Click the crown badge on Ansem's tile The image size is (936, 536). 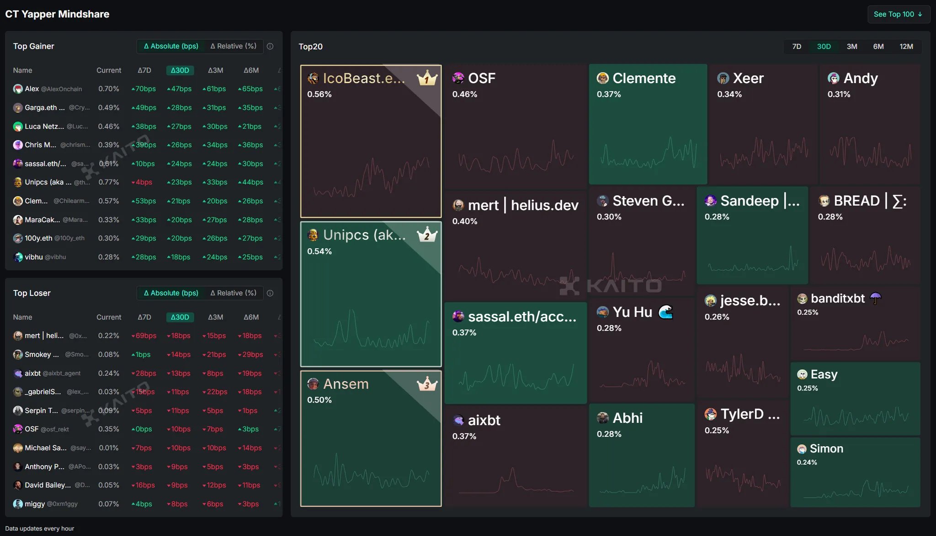(426, 384)
